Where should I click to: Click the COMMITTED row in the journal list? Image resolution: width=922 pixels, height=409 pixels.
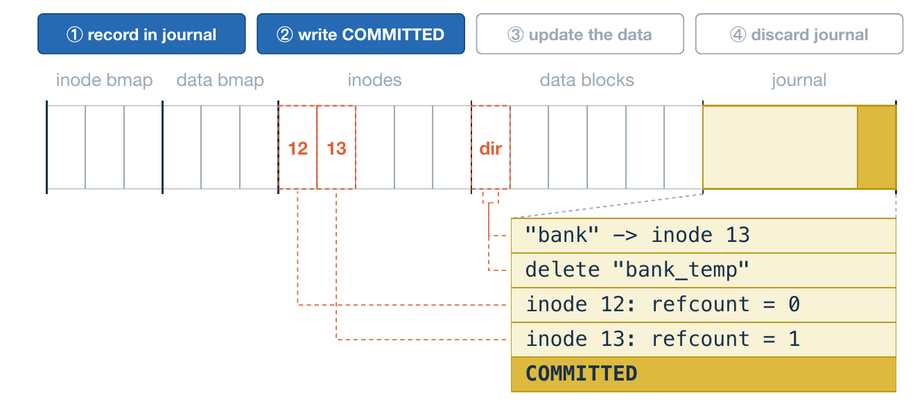pyautogui.click(x=704, y=374)
